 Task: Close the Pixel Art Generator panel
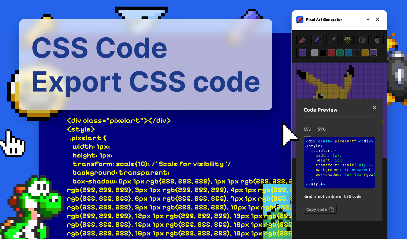[378, 20]
